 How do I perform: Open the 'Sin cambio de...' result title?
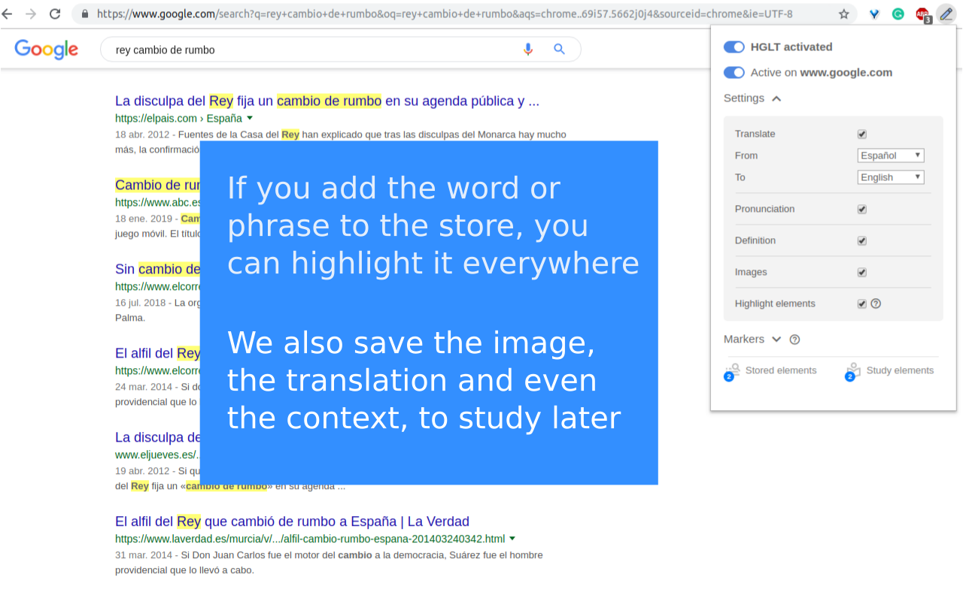tap(157, 269)
